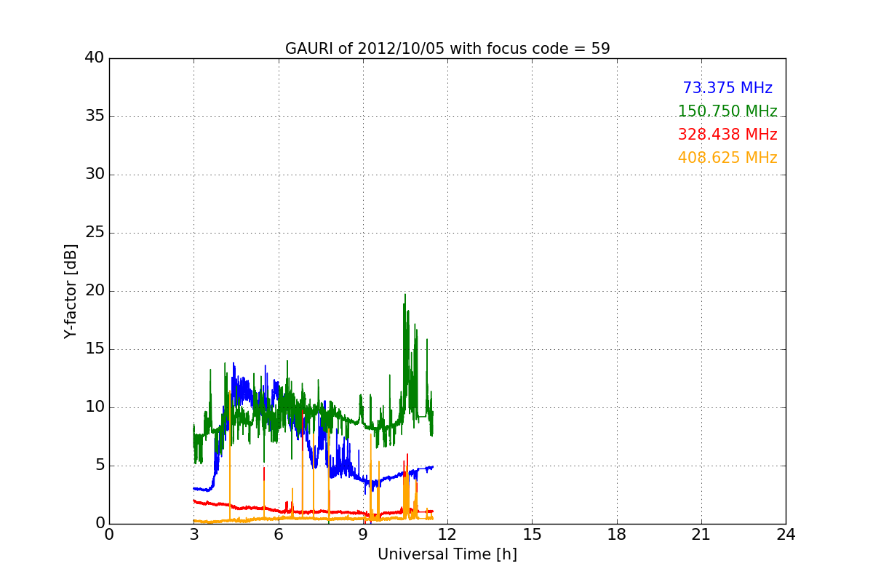Click the 'Y-factor [dB]' axis label
The height and width of the screenshot is (582, 873).
click(x=71, y=291)
